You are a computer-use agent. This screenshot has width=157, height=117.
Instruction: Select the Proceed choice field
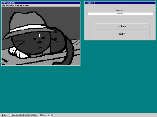pyautogui.click(x=120, y=14)
